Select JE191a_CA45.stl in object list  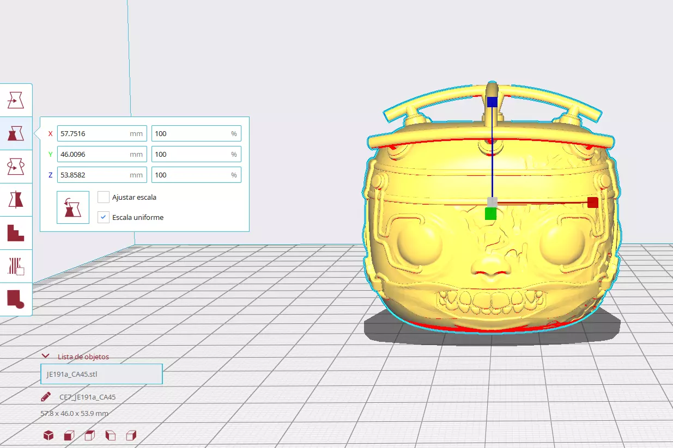pyautogui.click(x=101, y=374)
